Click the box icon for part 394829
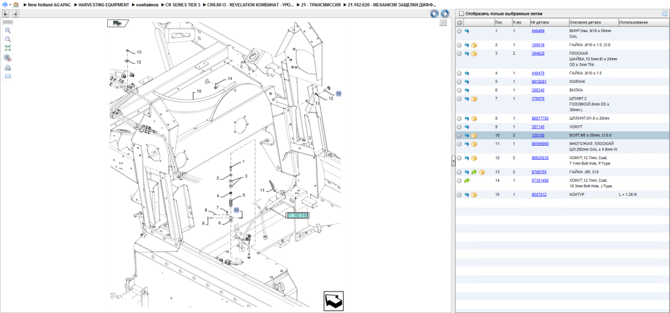The image size is (670, 313). pos(474,54)
